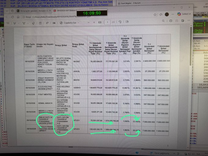This screenshot has height=156, width=208.
Task: Print the PDF document
Action: coord(171,21)
